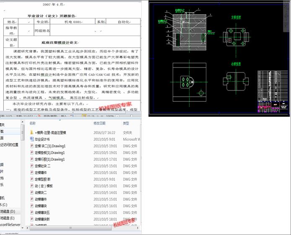Click the 2007 年 4 月 date line
This screenshot has width=291, height=235.
(53, 5)
